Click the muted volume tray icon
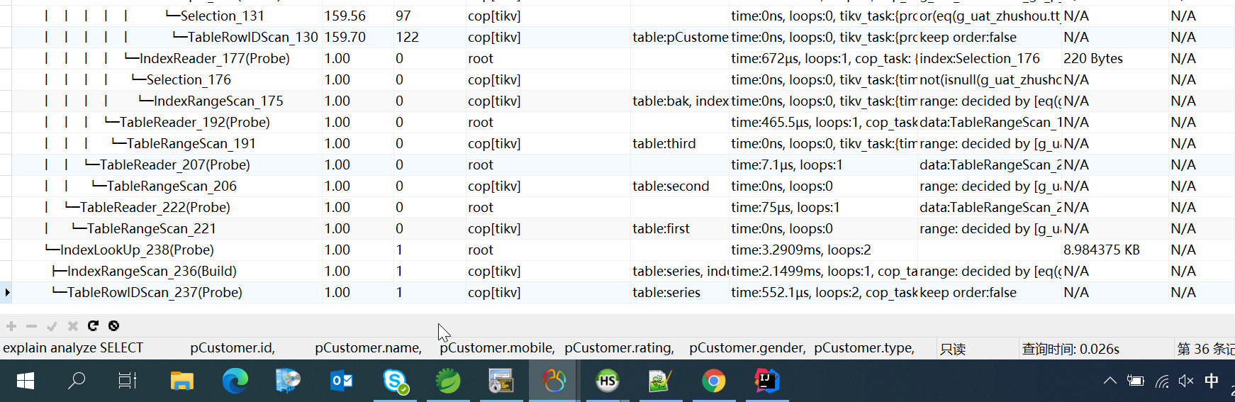 [1186, 381]
